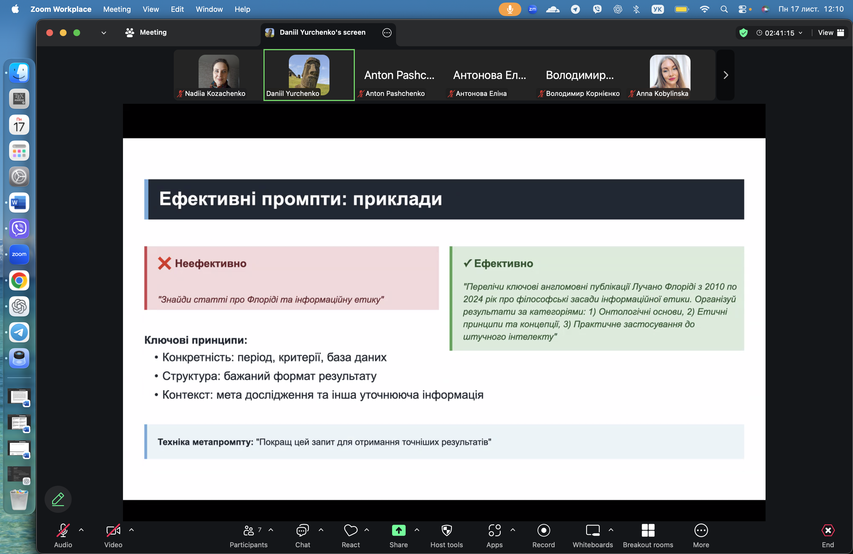Open the Whiteboards icon
The image size is (853, 554).
pyautogui.click(x=592, y=530)
